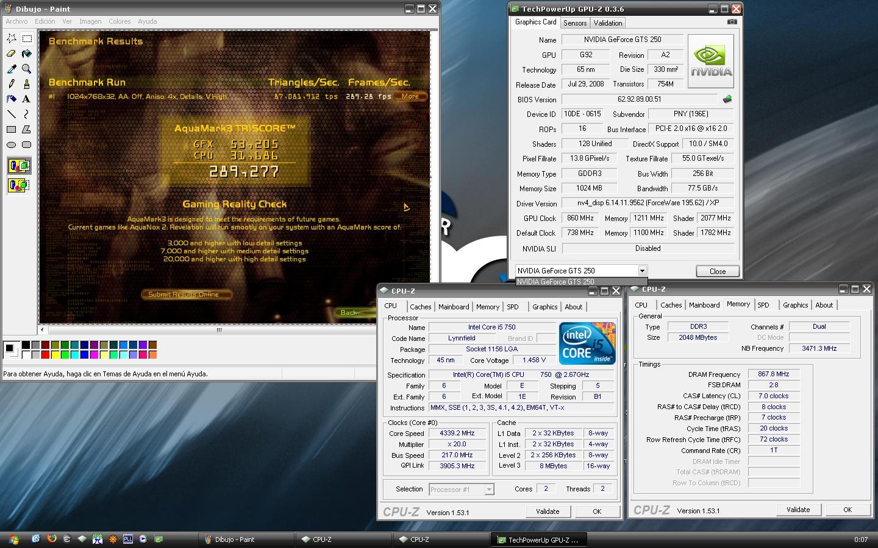Viewport: 878px width, 548px height.
Task: Click OK in the left CPU-Z window
Action: [x=597, y=511]
